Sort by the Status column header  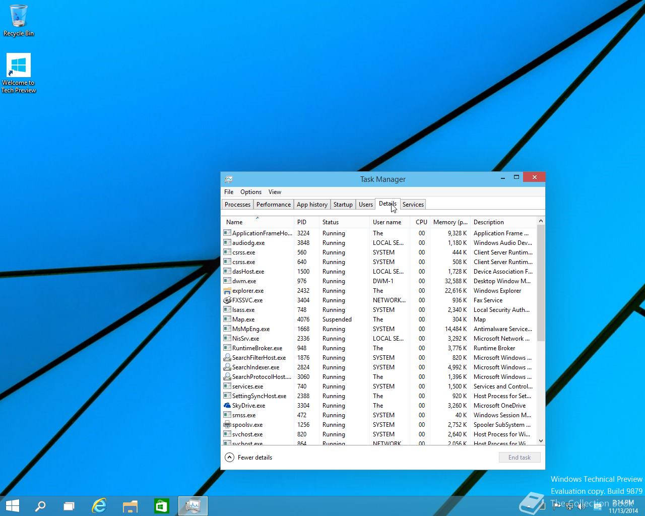click(x=344, y=222)
